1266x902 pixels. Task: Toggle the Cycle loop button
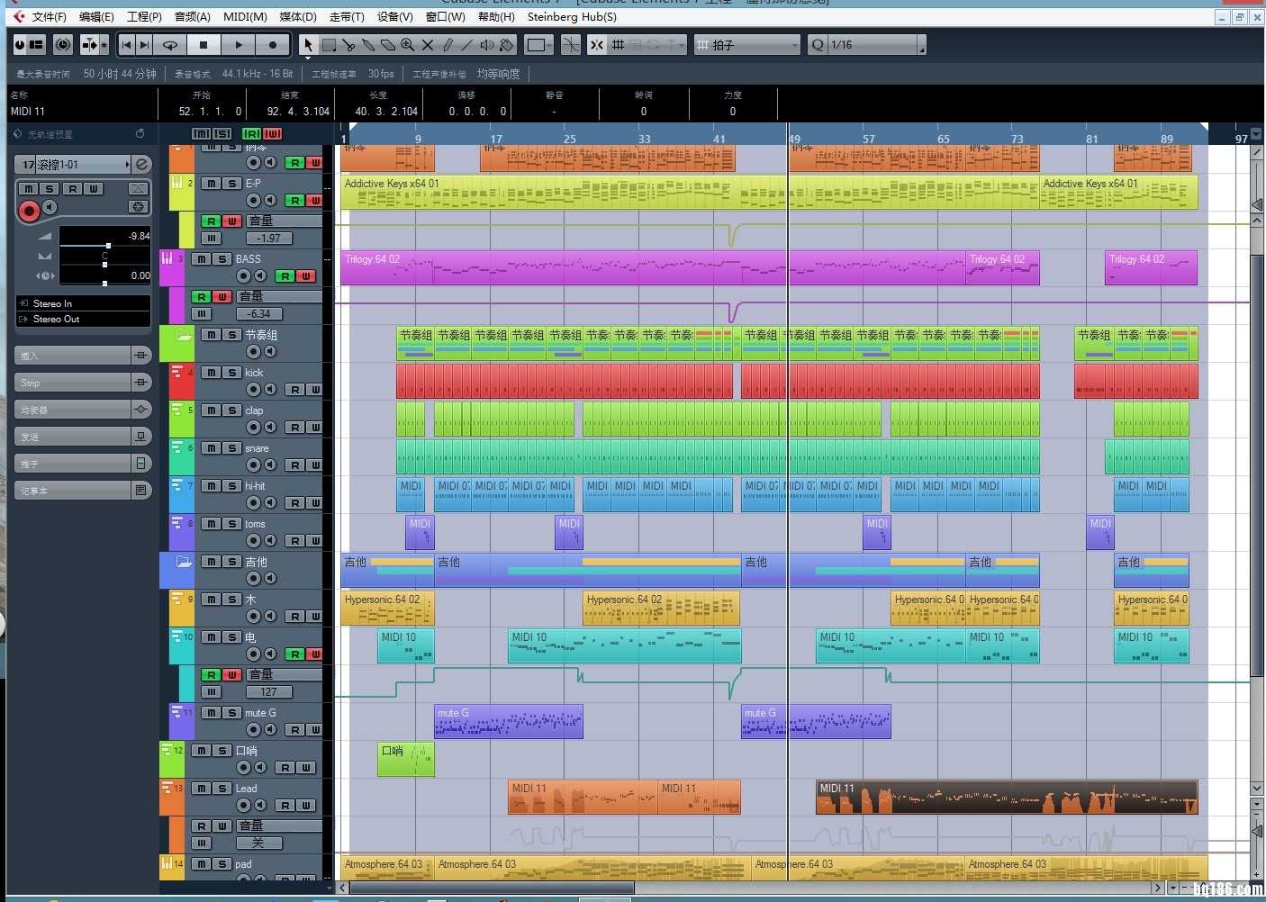click(x=169, y=44)
